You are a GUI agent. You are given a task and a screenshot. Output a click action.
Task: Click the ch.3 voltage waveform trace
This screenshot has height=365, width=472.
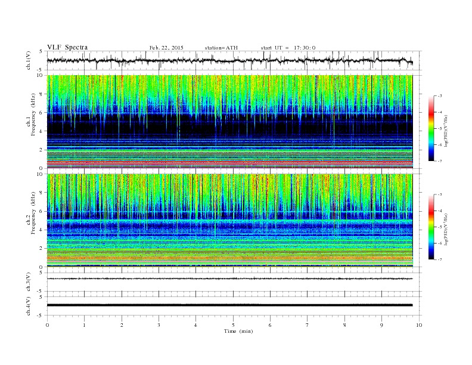tap(229, 279)
